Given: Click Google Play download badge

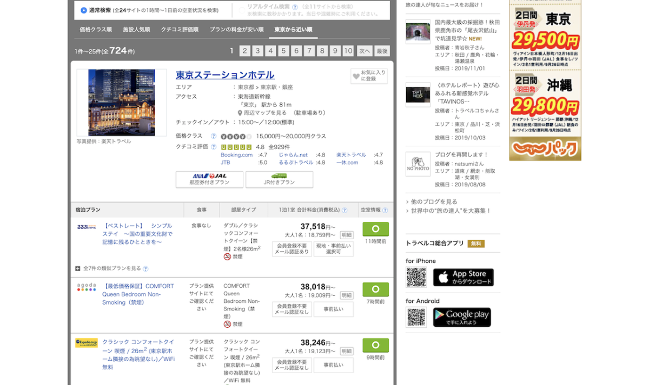Looking at the screenshot, I should coord(462,318).
